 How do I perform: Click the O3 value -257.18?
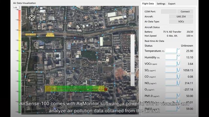[188, 90]
